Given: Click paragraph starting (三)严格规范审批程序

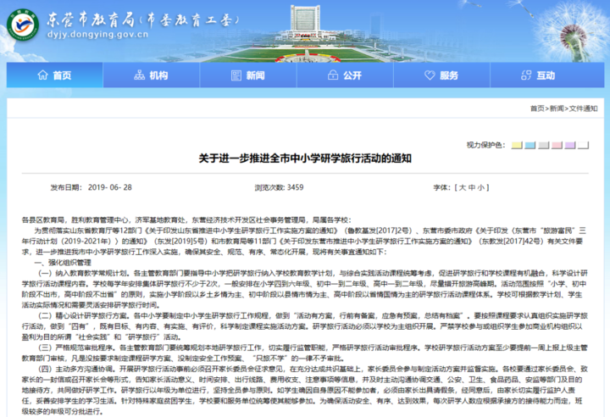Looking at the screenshot, I should tap(305, 353).
